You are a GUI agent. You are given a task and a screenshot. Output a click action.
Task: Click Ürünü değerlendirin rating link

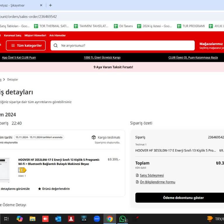click(x=56, y=189)
